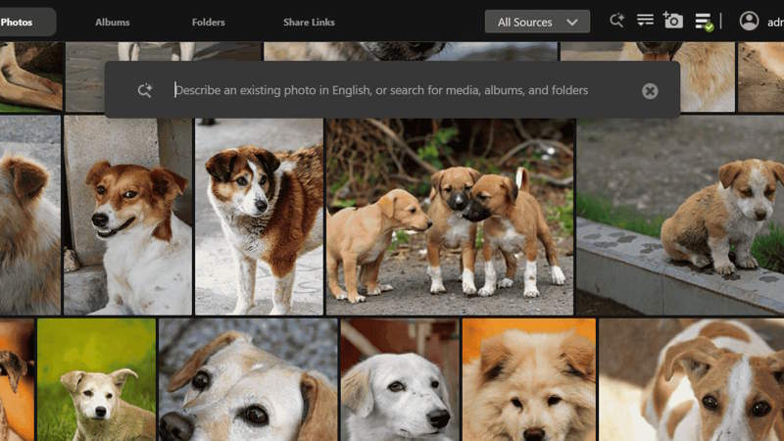The image size is (784, 441).
Task: Open photo of three puppies together
Action: [450, 217]
